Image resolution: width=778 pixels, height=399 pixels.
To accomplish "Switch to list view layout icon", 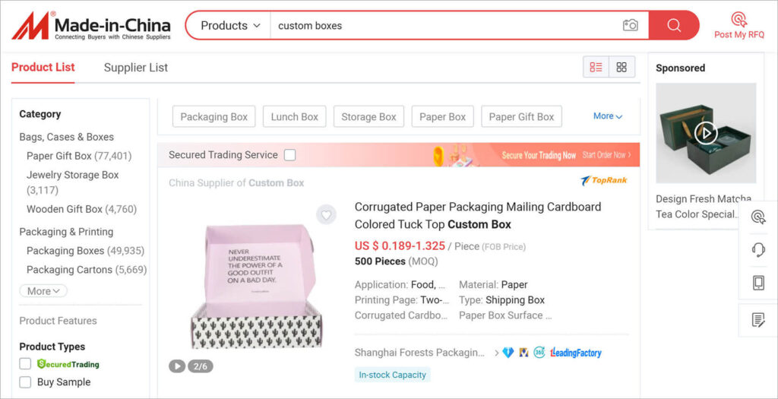I will pos(596,67).
